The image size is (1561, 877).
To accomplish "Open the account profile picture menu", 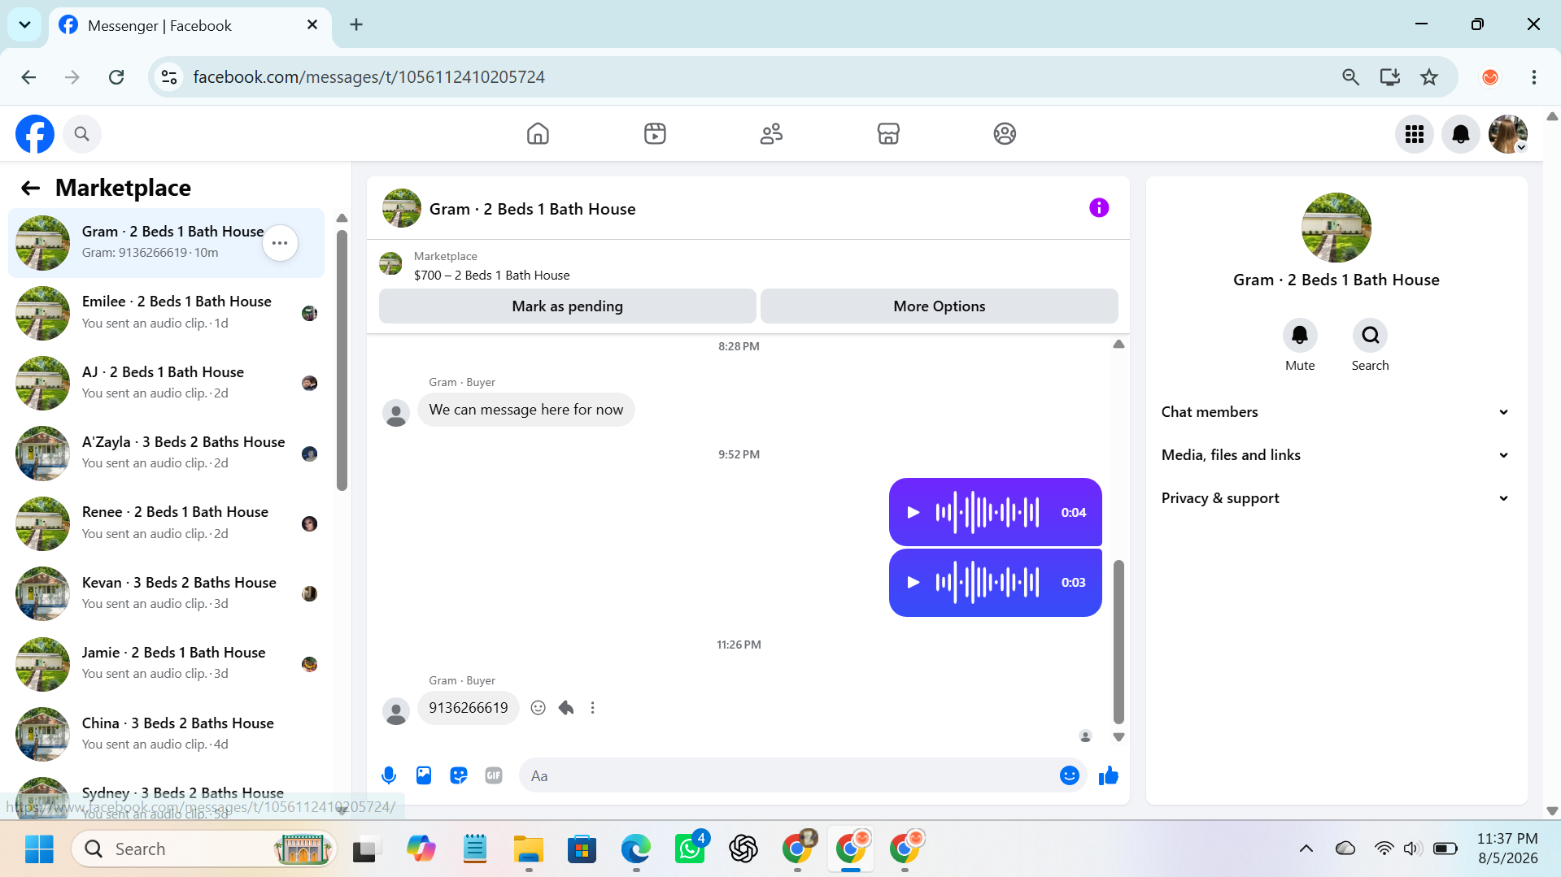I will pyautogui.click(x=1508, y=134).
